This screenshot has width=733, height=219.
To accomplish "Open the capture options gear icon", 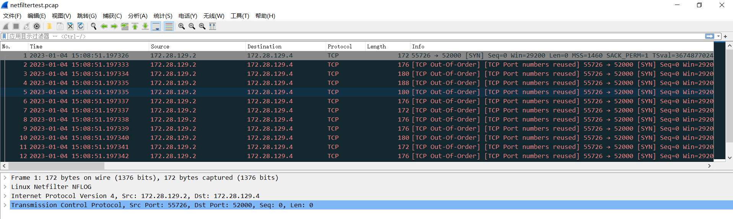I will pos(37,26).
